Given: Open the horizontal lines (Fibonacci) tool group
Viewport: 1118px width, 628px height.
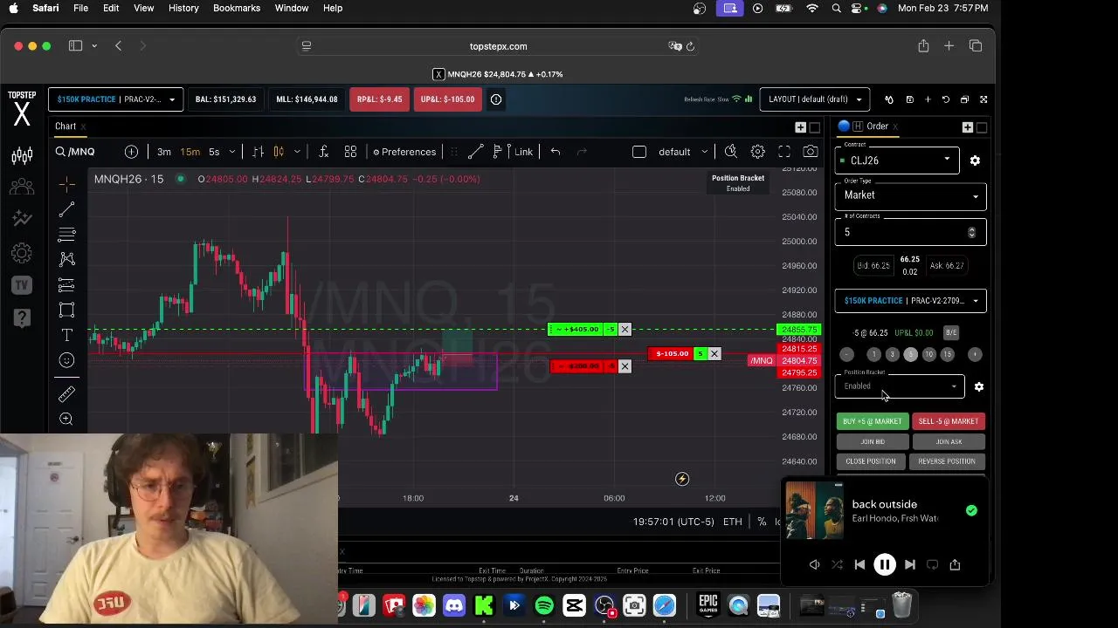Looking at the screenshot, I should 66,235.
